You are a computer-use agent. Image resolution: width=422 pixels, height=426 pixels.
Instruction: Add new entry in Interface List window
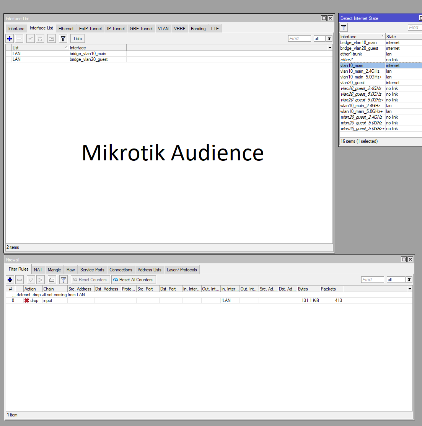10,39
